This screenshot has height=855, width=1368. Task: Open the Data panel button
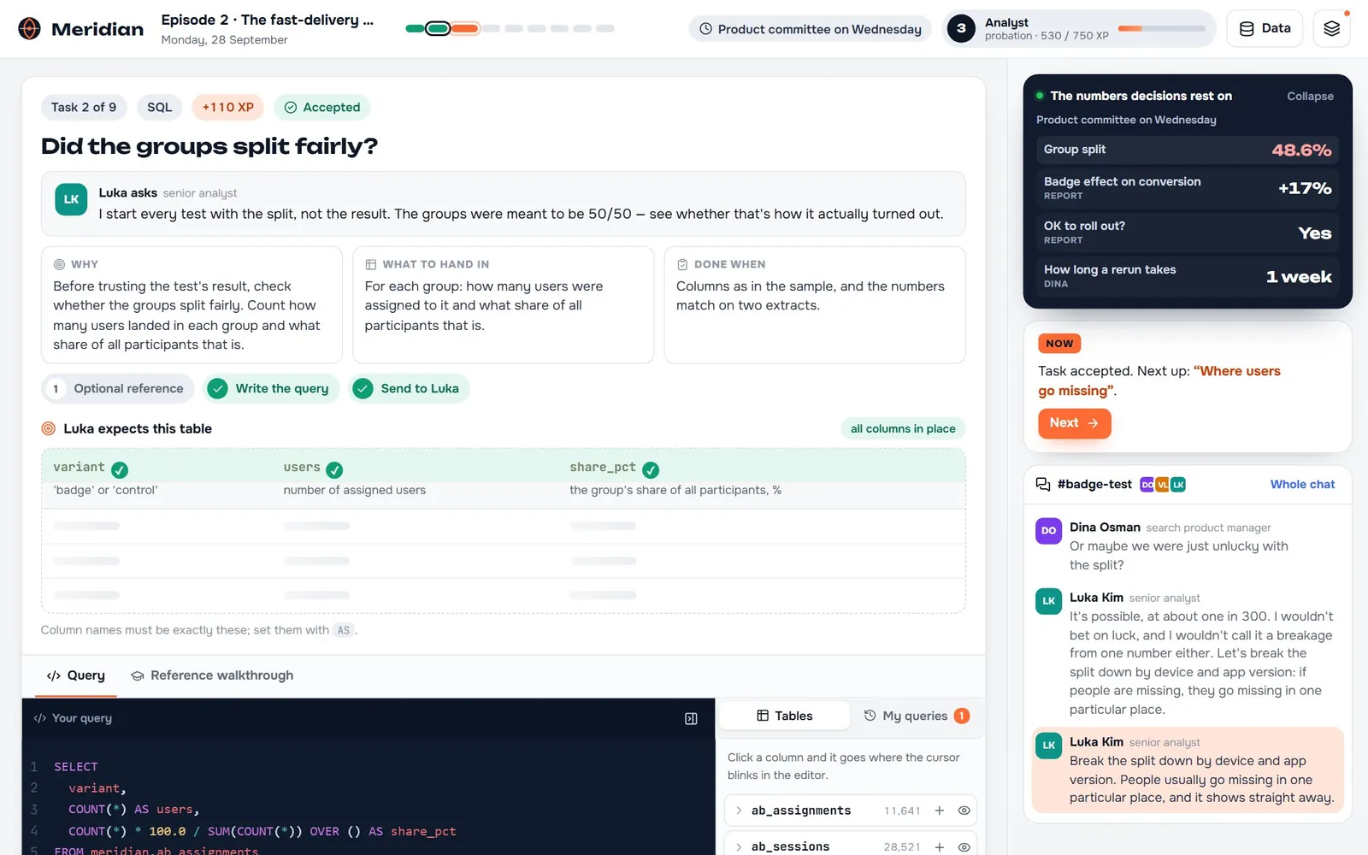tap(1265, 28)
